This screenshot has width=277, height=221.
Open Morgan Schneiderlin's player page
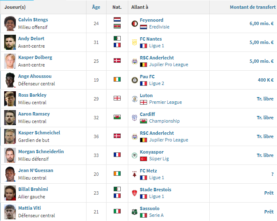click(41, 152)
